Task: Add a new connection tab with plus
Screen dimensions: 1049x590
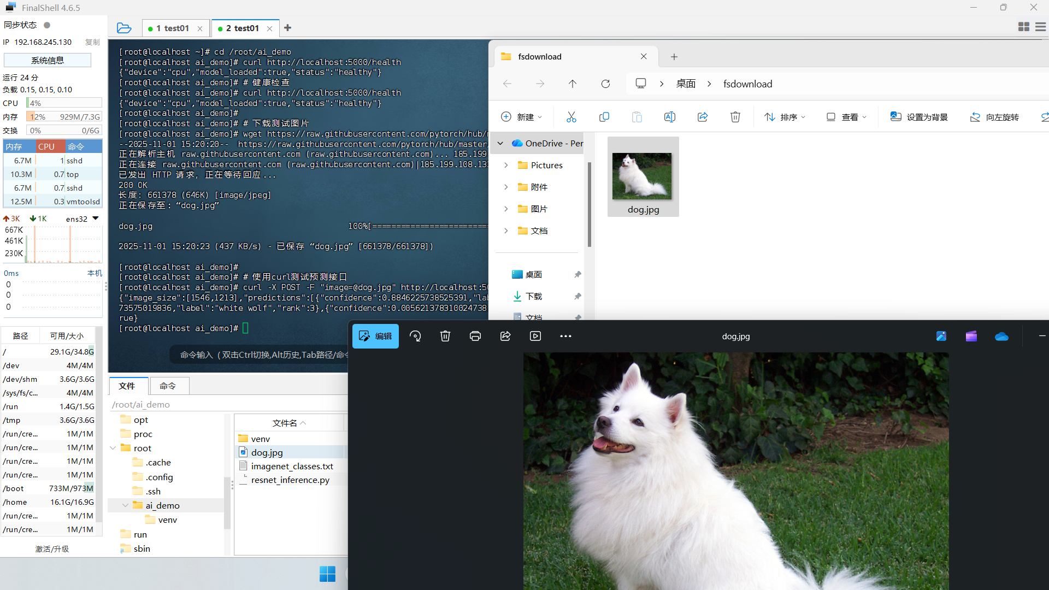Action: (x=287, y=28)
